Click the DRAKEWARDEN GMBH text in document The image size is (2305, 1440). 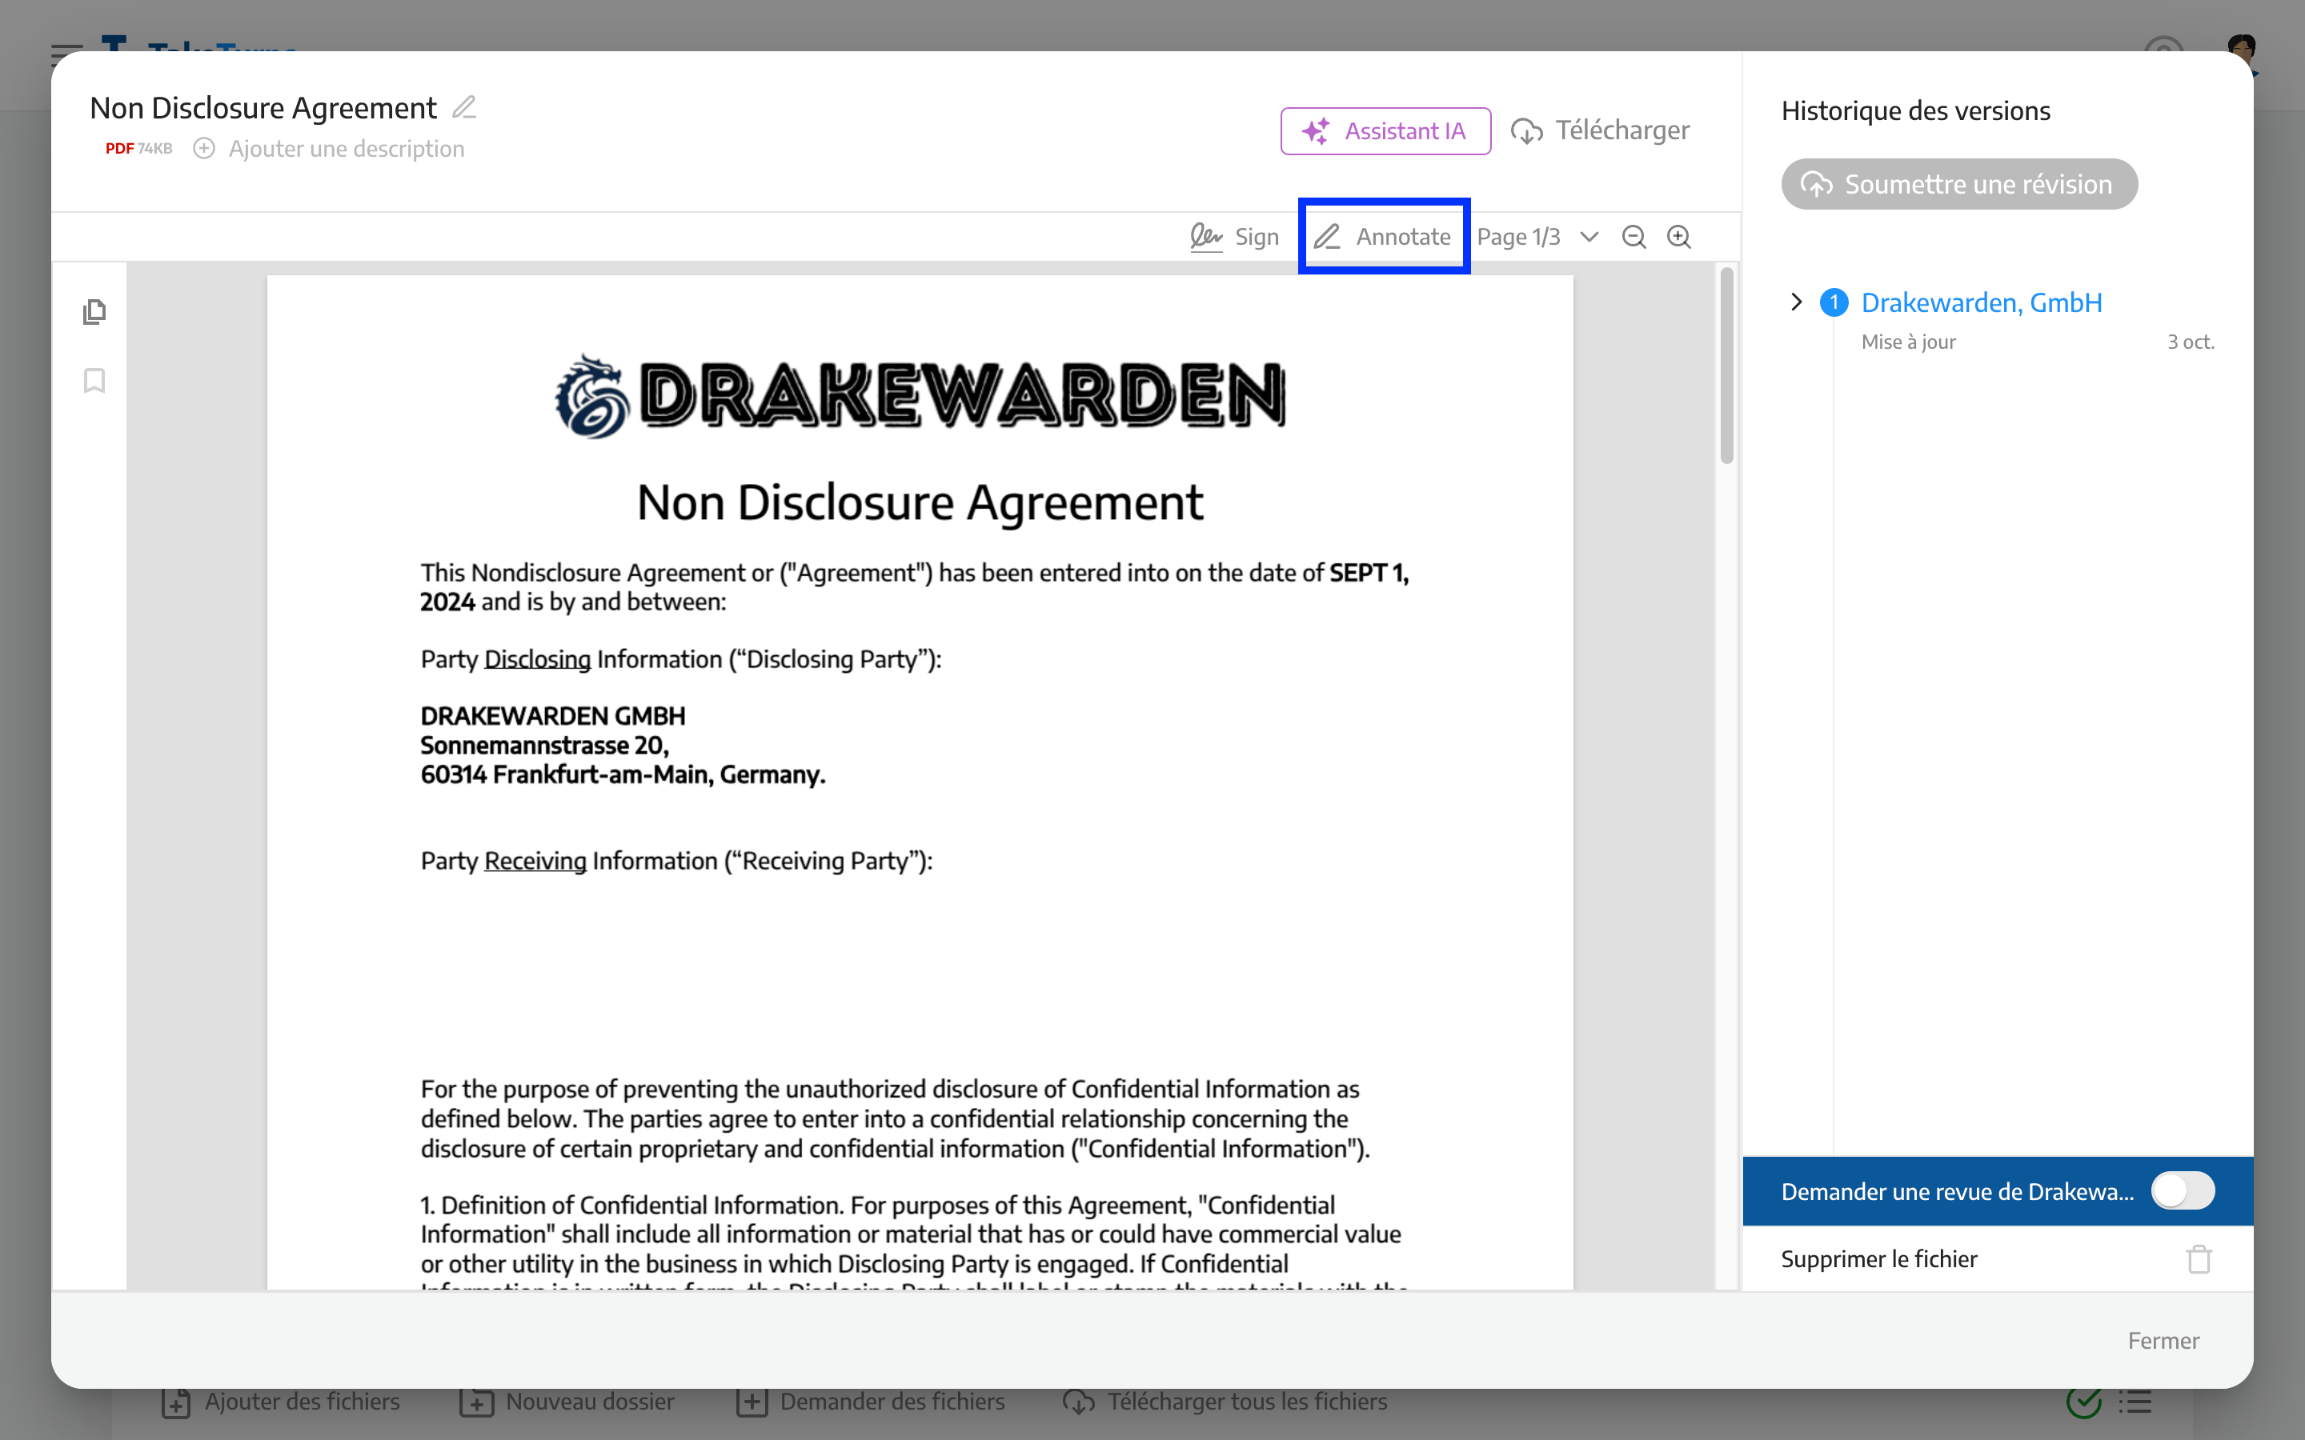(552, 715)
